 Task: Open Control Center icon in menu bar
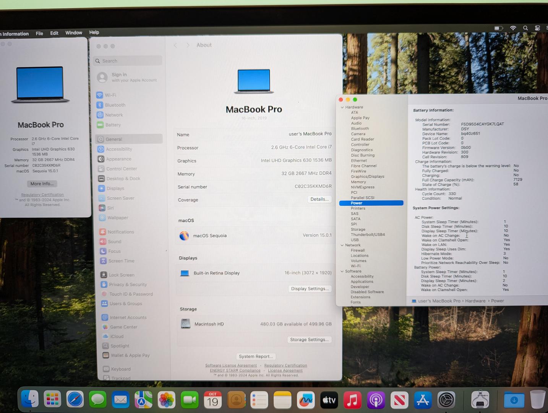(537, 28)
